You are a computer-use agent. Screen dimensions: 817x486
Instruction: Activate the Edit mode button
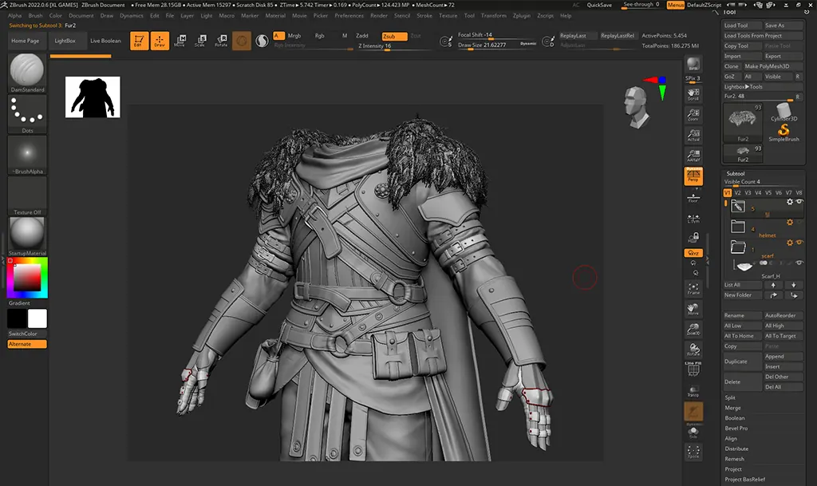(x=139, y=41)
